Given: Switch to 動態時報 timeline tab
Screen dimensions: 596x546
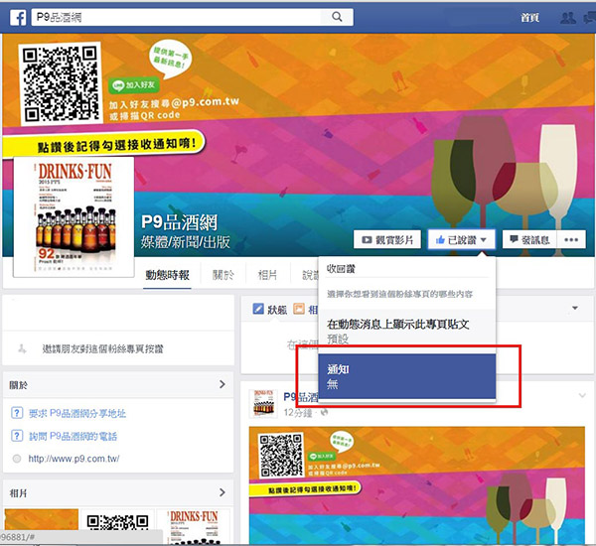Looking at the screenshot, I should coord(167,275).
